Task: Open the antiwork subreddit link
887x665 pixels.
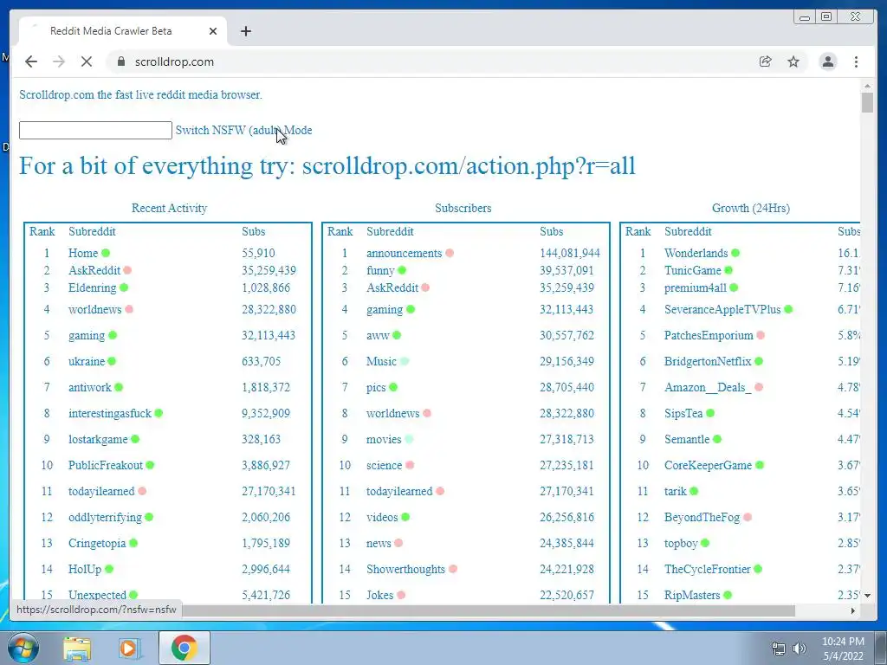Action: (90, 387)
